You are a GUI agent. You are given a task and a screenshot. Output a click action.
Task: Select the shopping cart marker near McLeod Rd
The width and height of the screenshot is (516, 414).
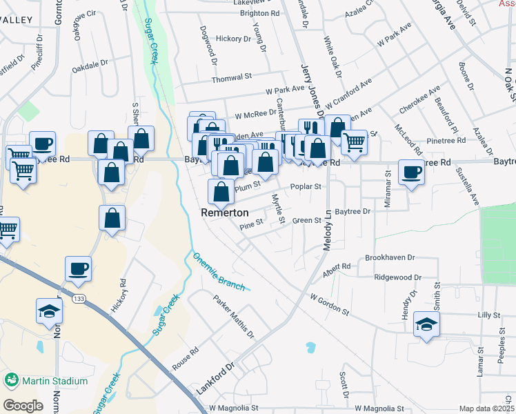354,143
